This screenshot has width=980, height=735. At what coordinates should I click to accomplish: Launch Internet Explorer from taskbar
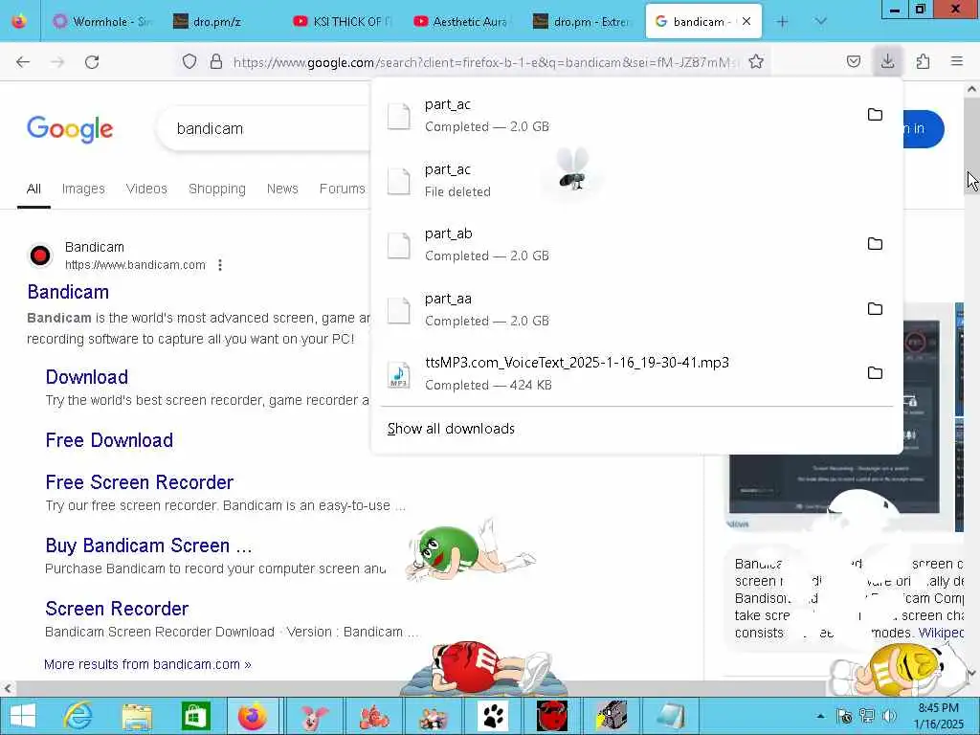[78, 716]
